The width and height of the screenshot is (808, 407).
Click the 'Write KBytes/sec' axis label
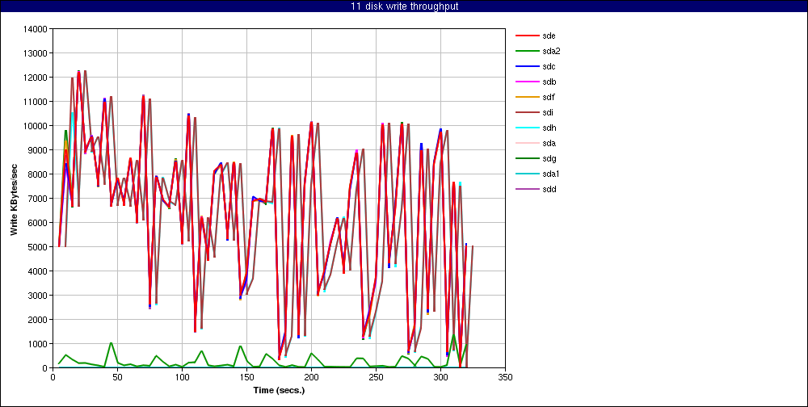click(14, 199)
